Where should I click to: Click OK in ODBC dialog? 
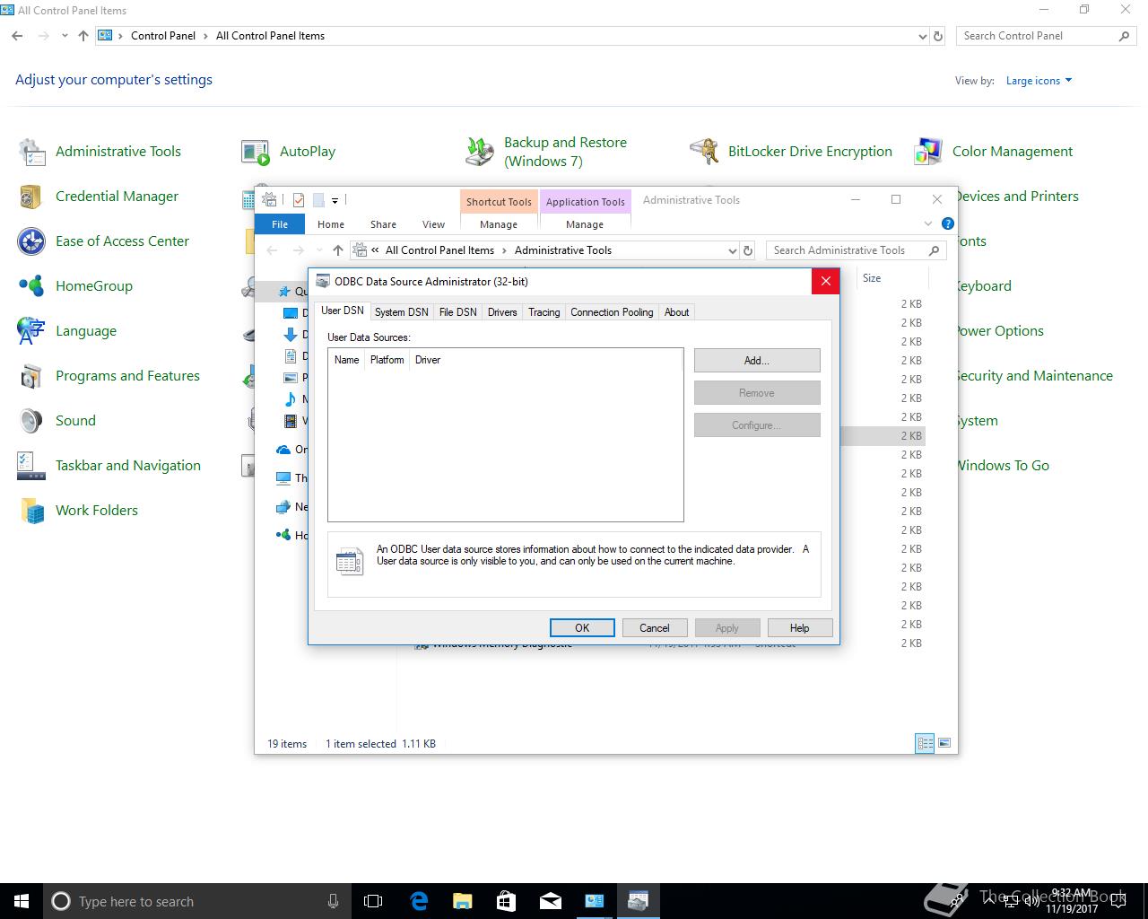tap(582, 628)
